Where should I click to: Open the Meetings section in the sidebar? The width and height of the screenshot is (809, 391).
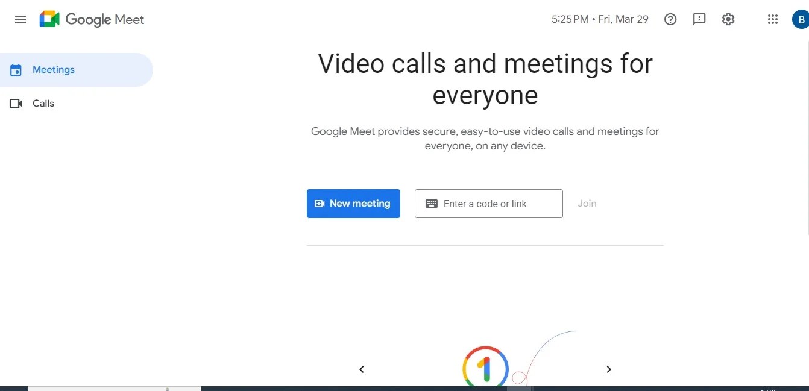[53, 69]
